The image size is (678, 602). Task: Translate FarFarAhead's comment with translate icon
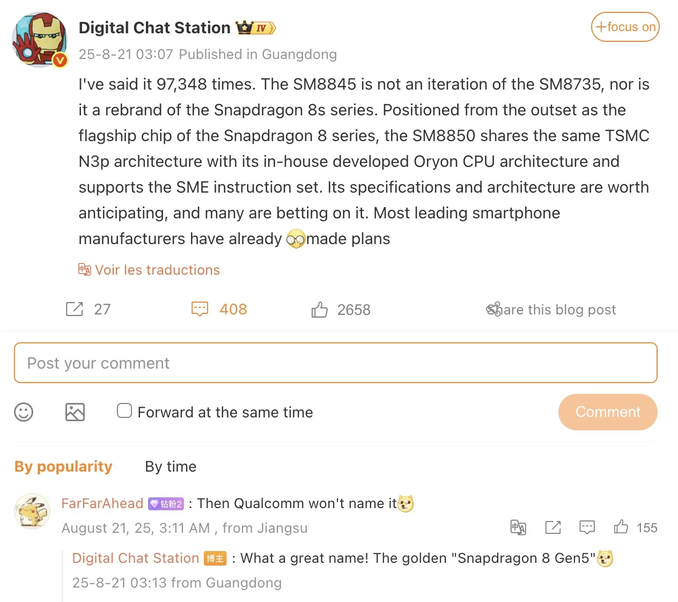tap(518, 527)
